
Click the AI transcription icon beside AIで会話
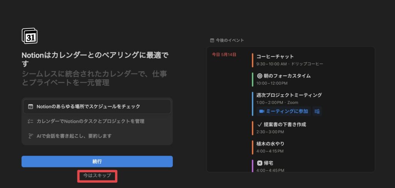[x=30, y=136]
